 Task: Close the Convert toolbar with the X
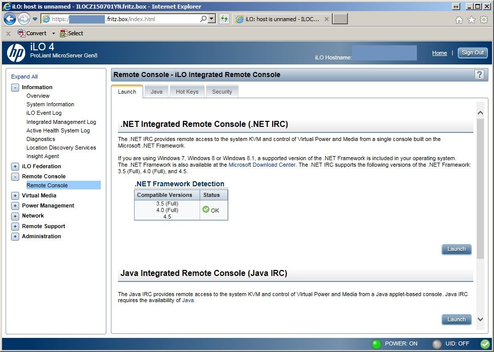[9, 33]
